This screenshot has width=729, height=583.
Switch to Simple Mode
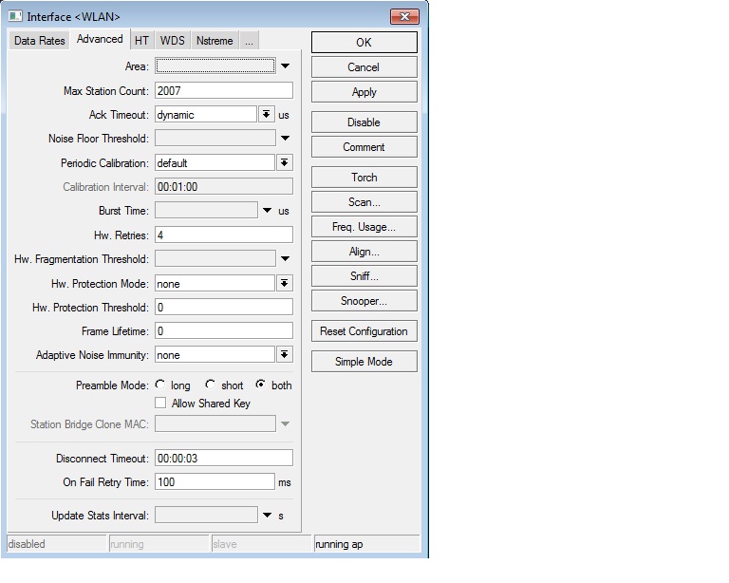point(364,361)
